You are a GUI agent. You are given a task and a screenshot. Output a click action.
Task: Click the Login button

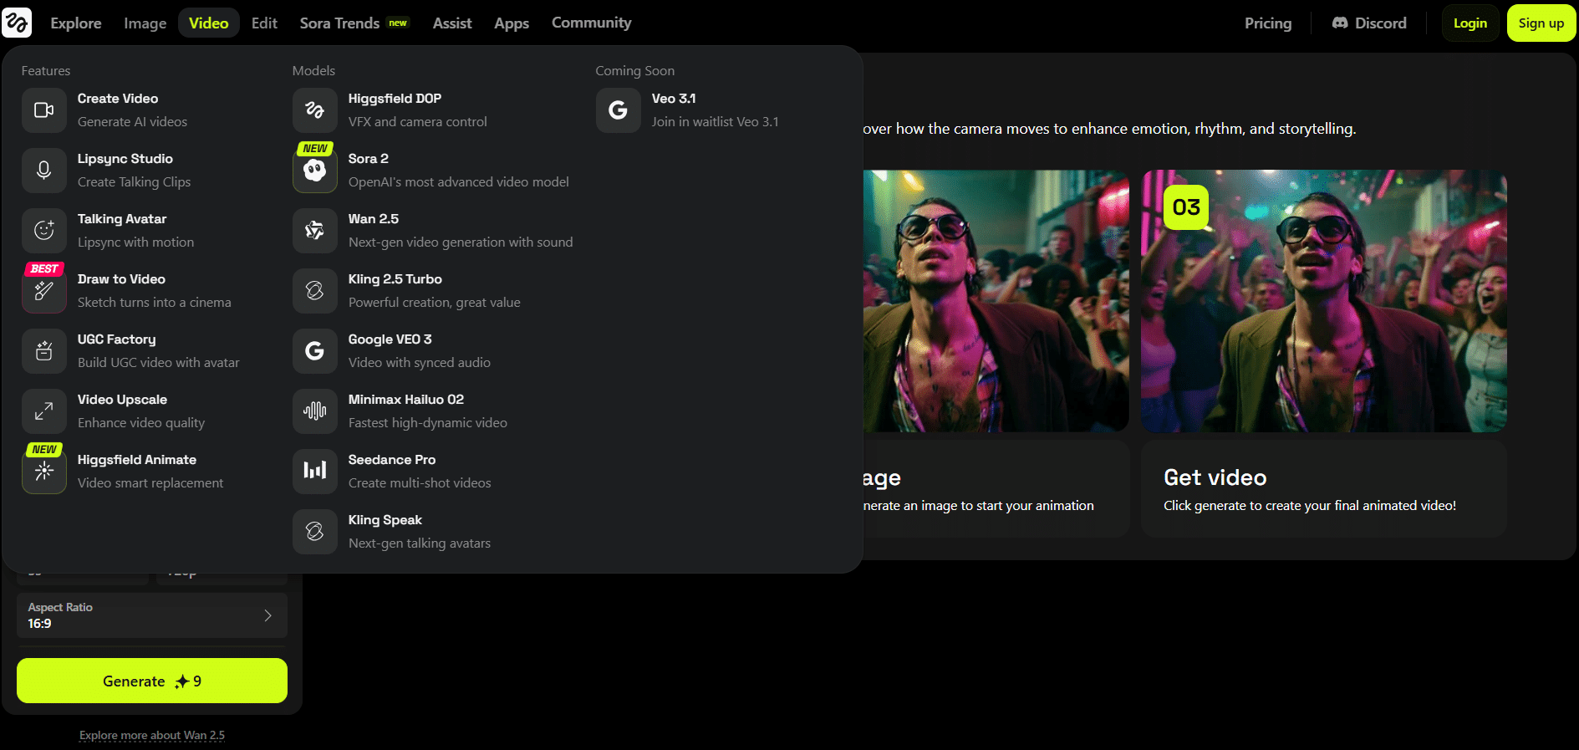[x=1470, y=23]
